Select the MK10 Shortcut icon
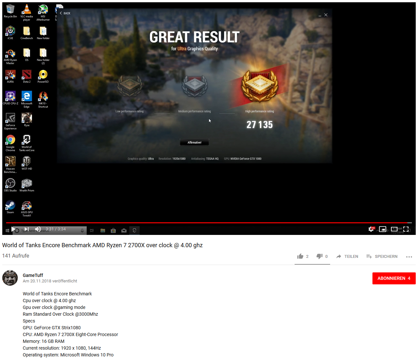The width and height of the screenshot is (418, 359). point(43,100)
